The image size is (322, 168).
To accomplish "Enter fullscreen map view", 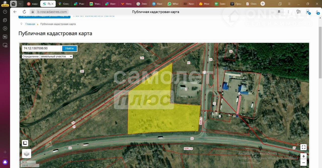I will point(303,147).
